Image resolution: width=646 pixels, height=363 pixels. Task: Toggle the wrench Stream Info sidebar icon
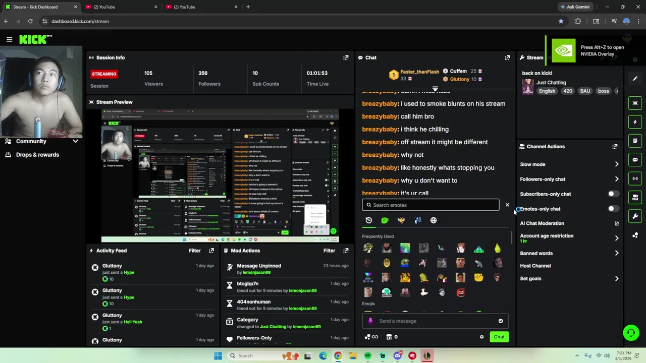(635, 216)
